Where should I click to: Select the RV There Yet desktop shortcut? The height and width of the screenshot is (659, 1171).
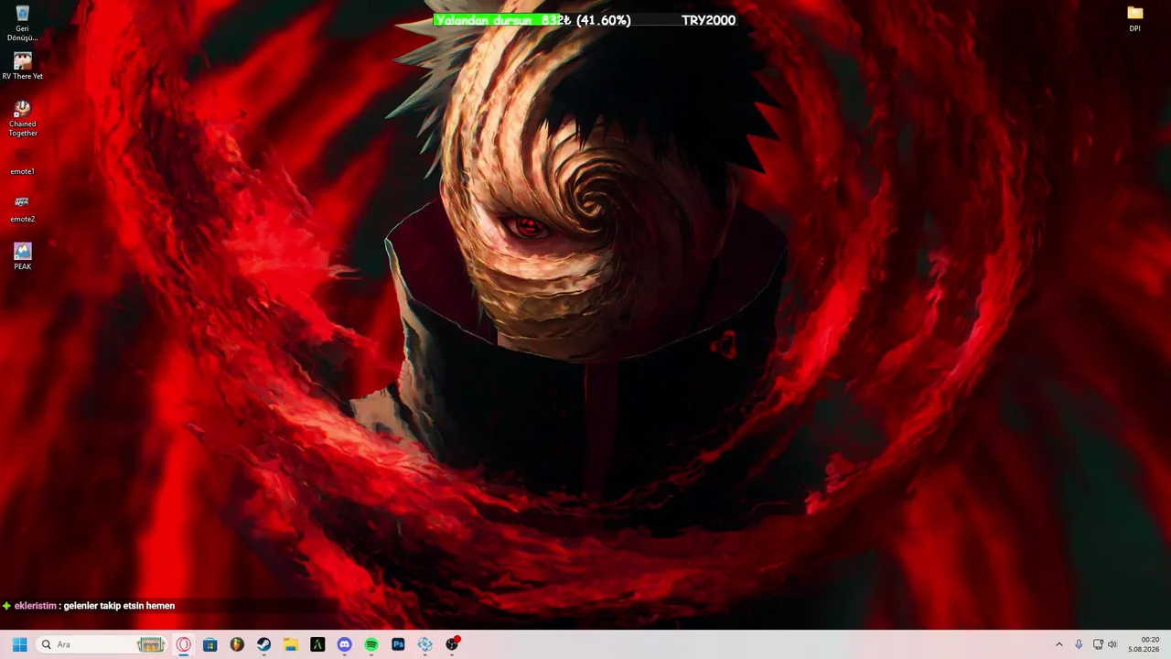pos(23,66)
